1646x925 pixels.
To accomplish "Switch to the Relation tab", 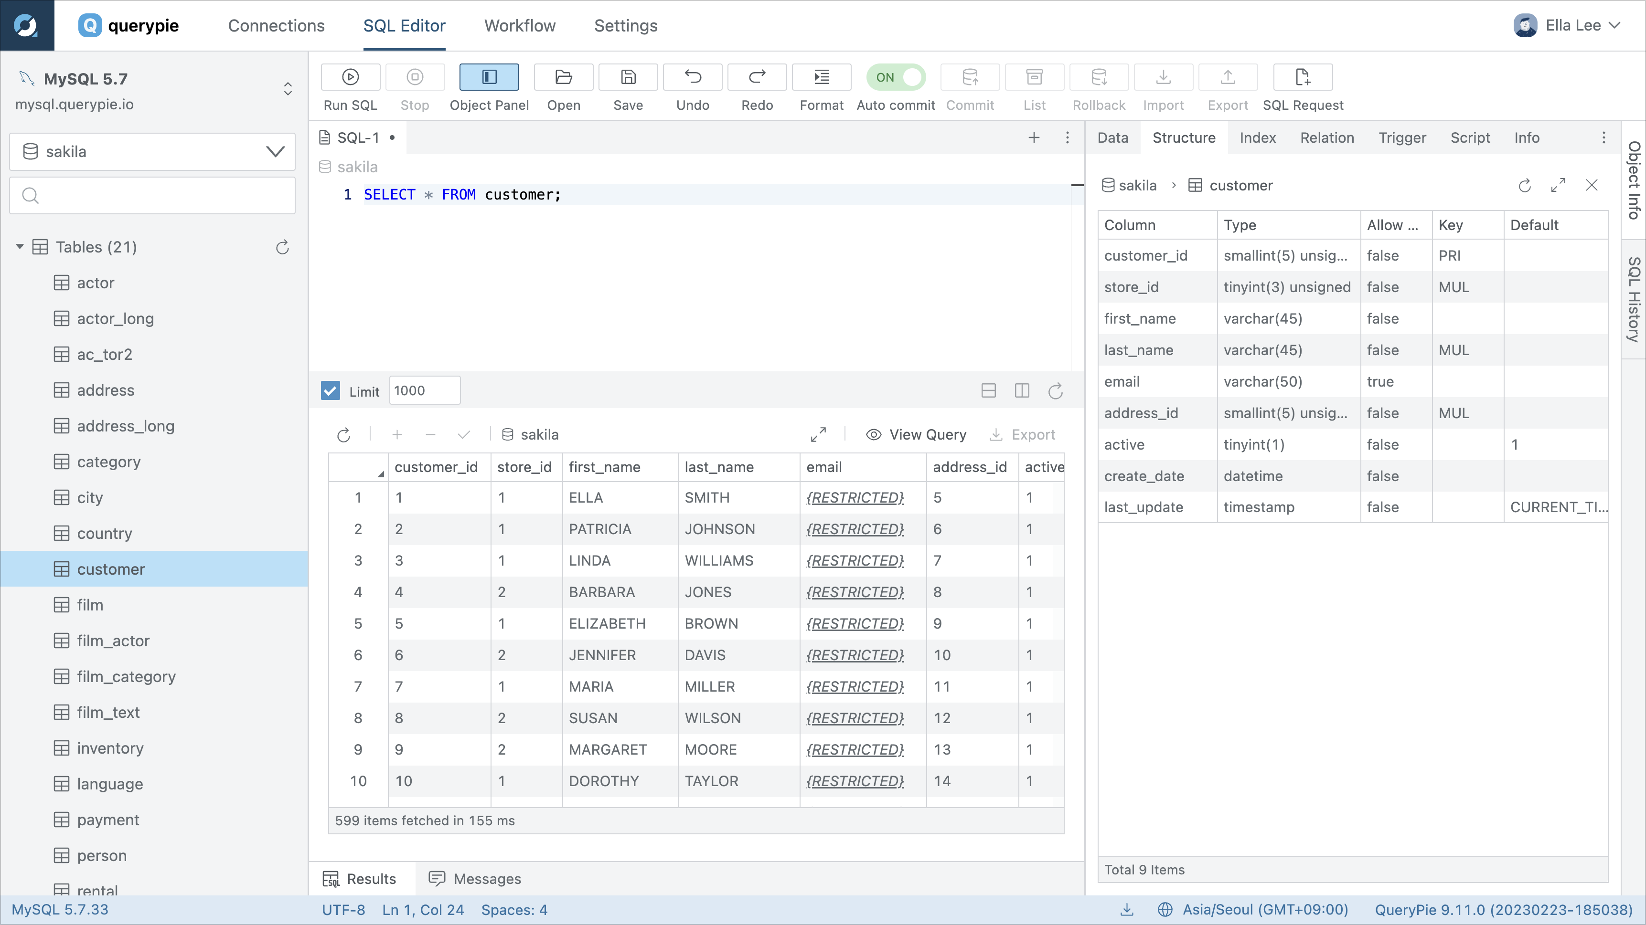I will (x=1327, y=138).
